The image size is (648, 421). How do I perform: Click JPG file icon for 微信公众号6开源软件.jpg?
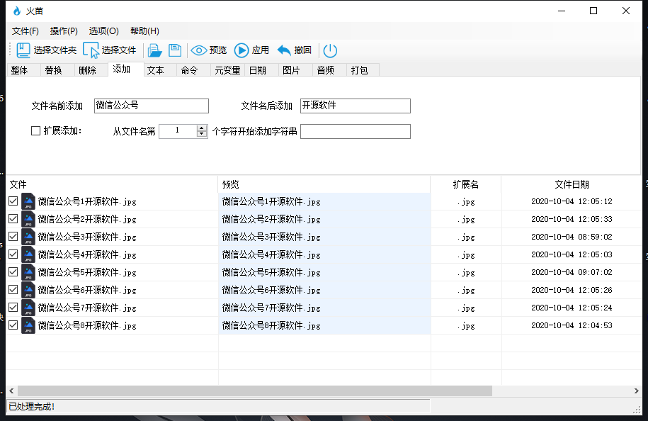click(28, 291)
